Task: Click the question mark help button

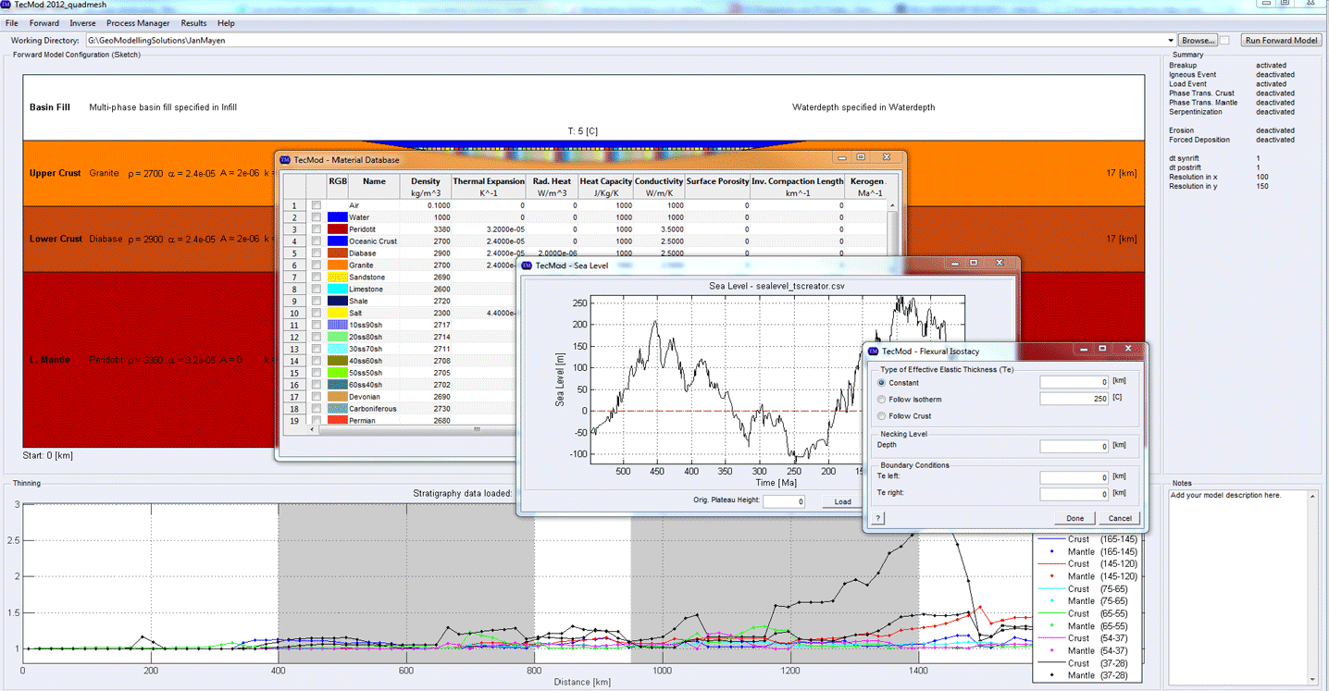Action: point(876,518)
